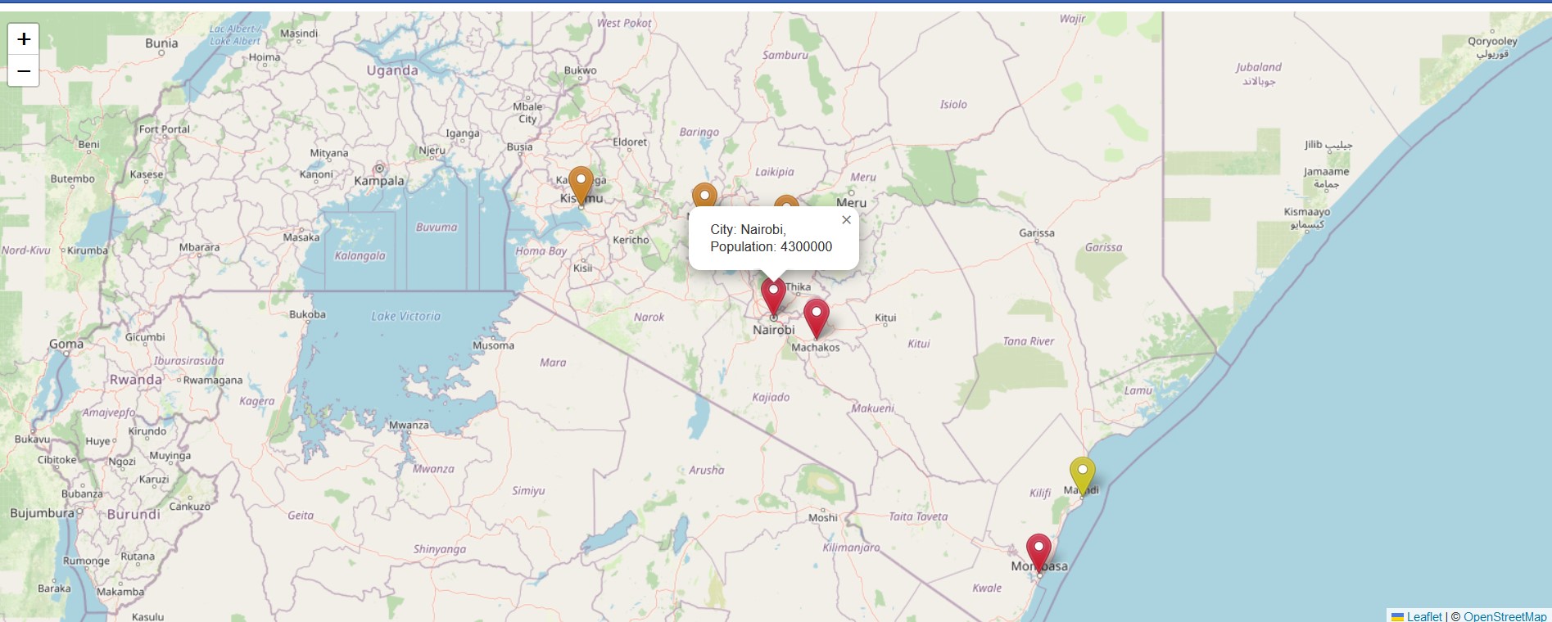Select the orange marker below Baringo label
The height and width of the screenshot is (622, 1552).
pos(704,196)
